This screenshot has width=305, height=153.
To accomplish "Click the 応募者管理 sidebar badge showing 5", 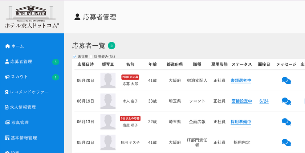I will [x=56, y=62].
